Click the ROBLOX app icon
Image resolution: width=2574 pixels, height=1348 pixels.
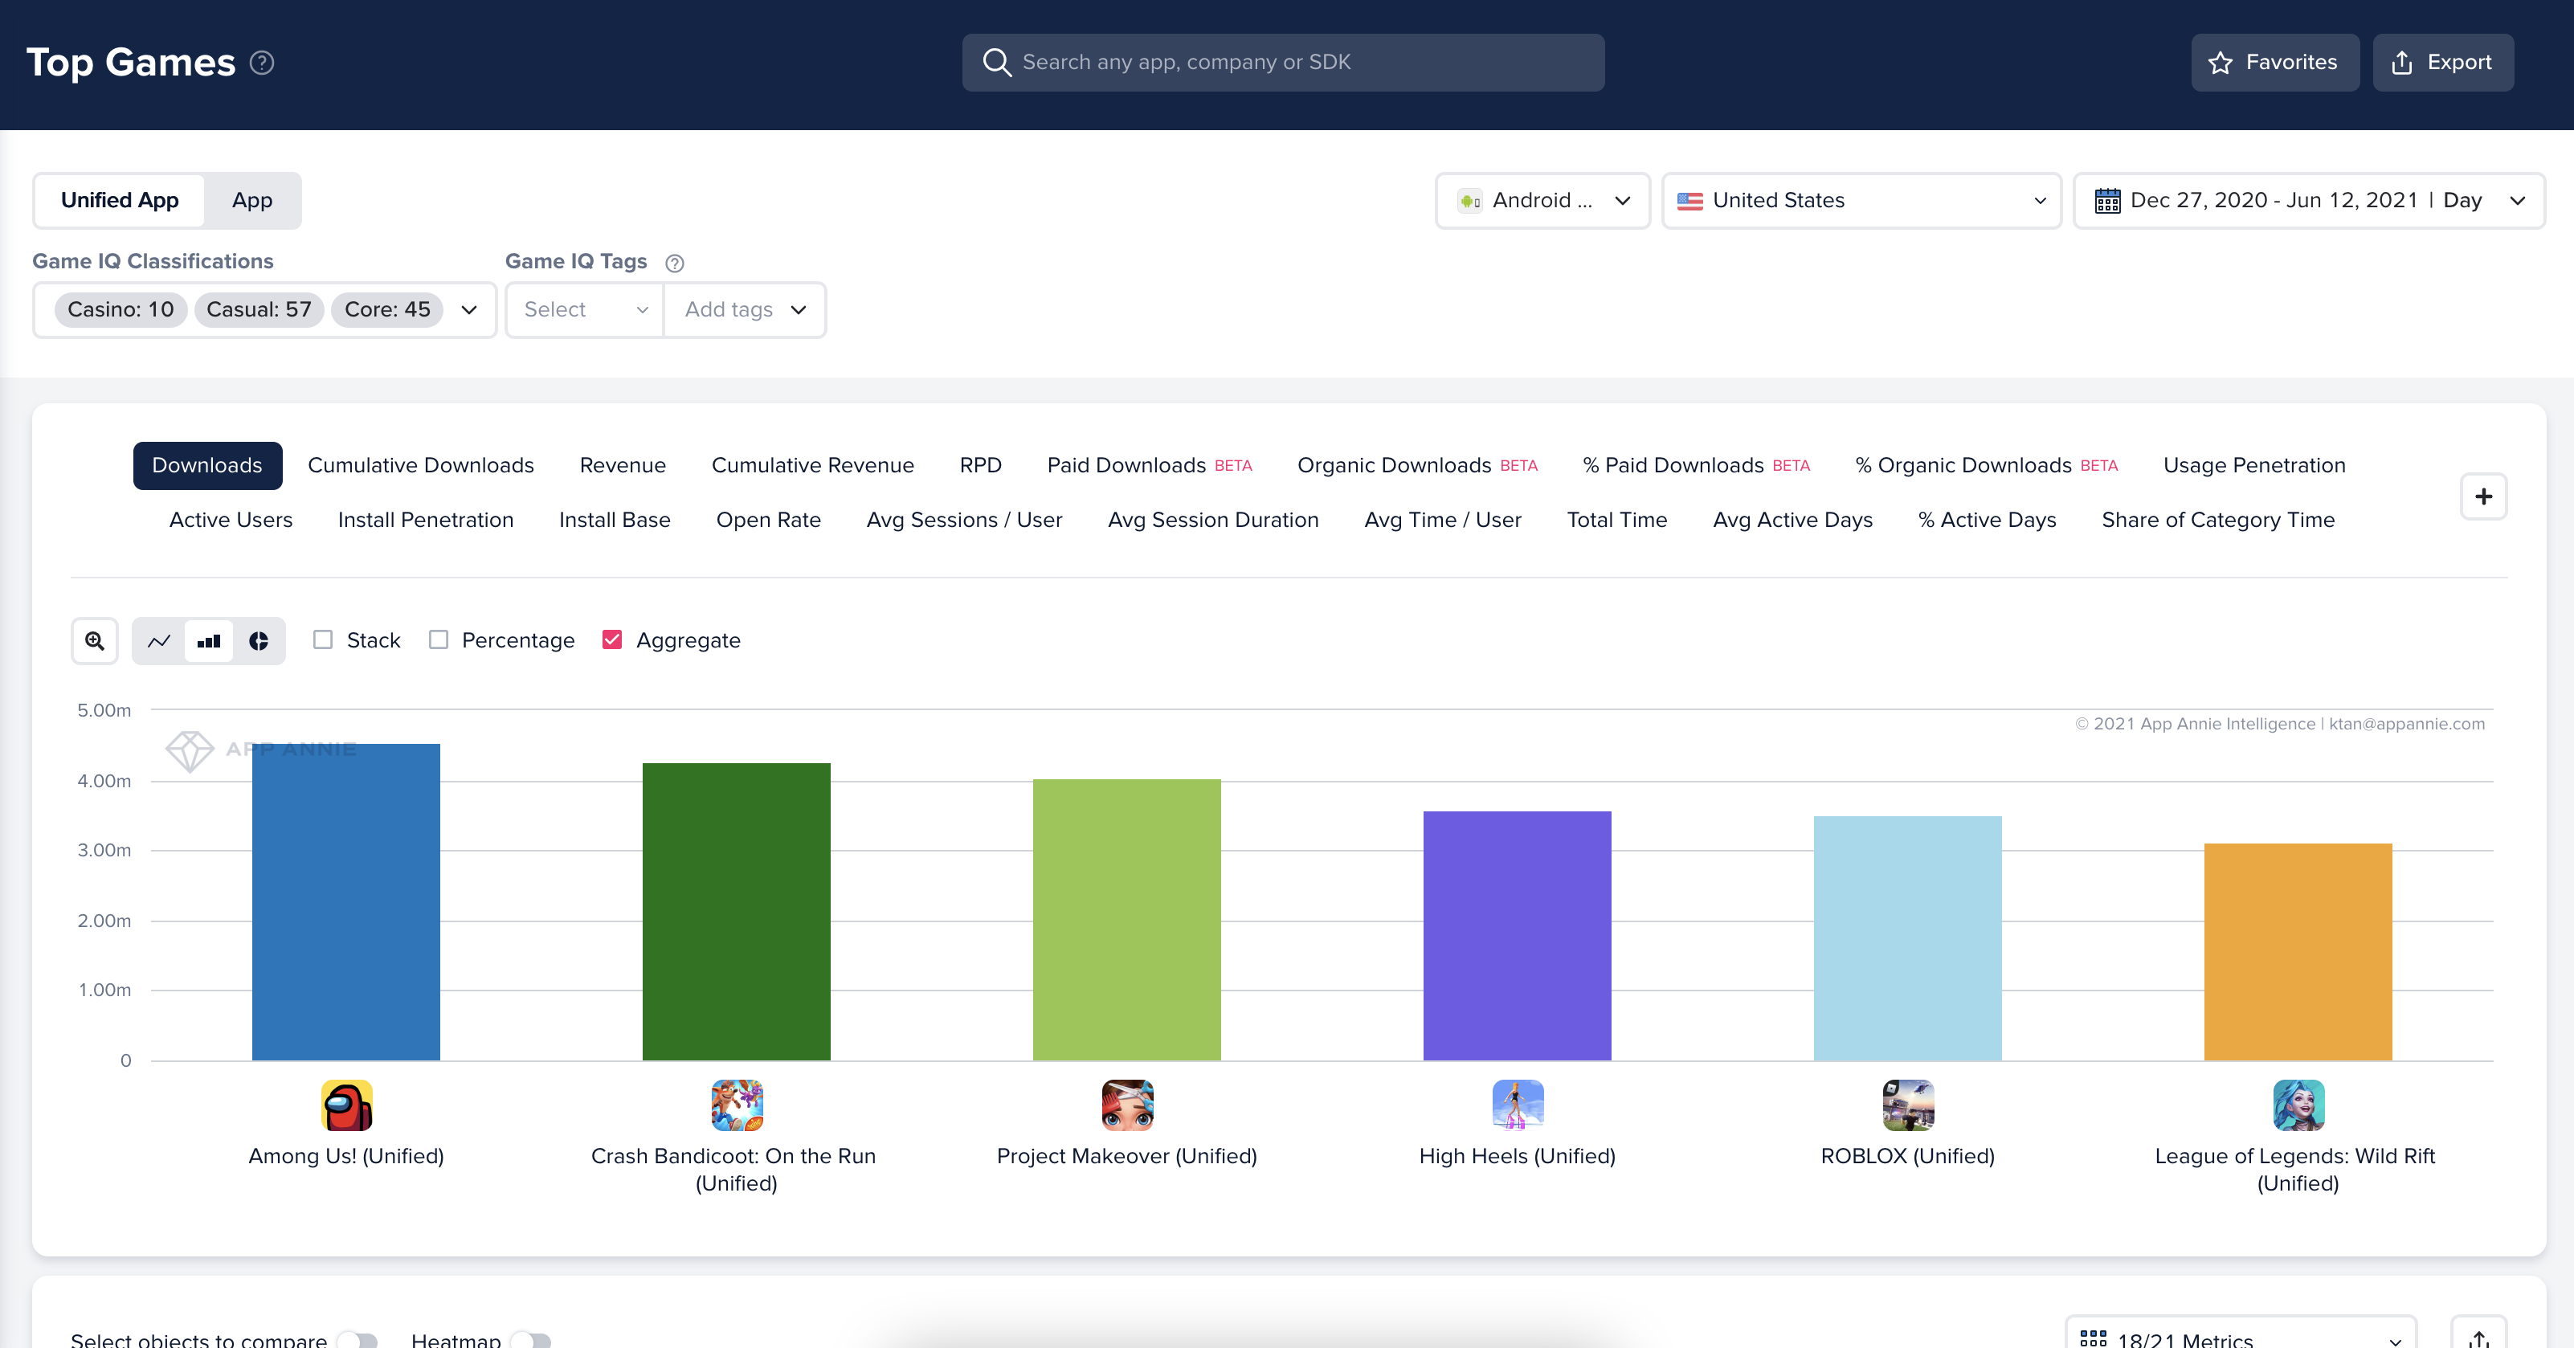pyautogui.click(x=1907, y=1105)
